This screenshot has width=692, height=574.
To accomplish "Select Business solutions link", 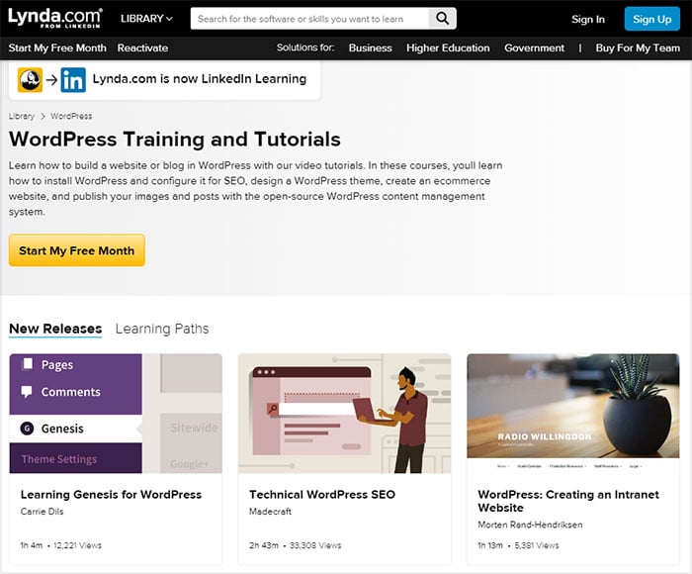I will point(371,48).
